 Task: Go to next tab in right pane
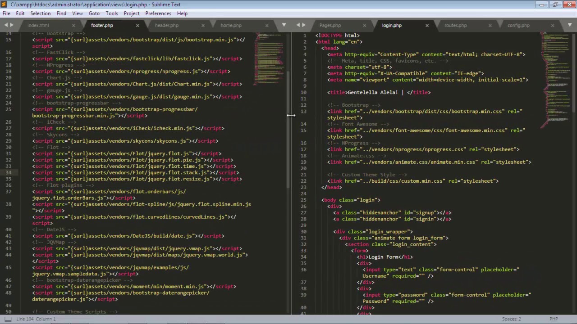304,25
